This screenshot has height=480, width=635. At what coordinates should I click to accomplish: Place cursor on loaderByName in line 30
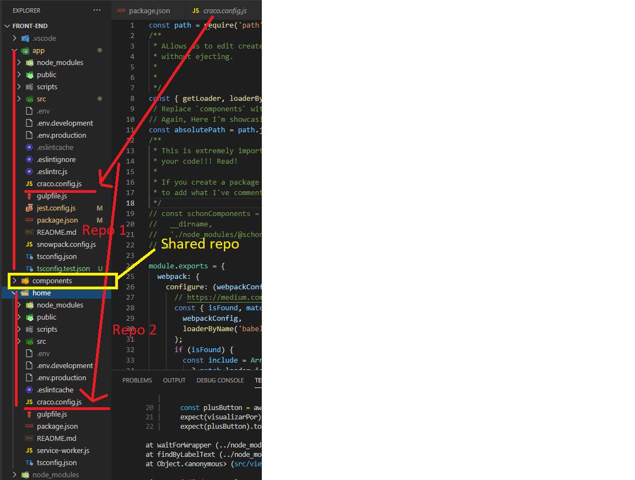[x=208, y=328]
